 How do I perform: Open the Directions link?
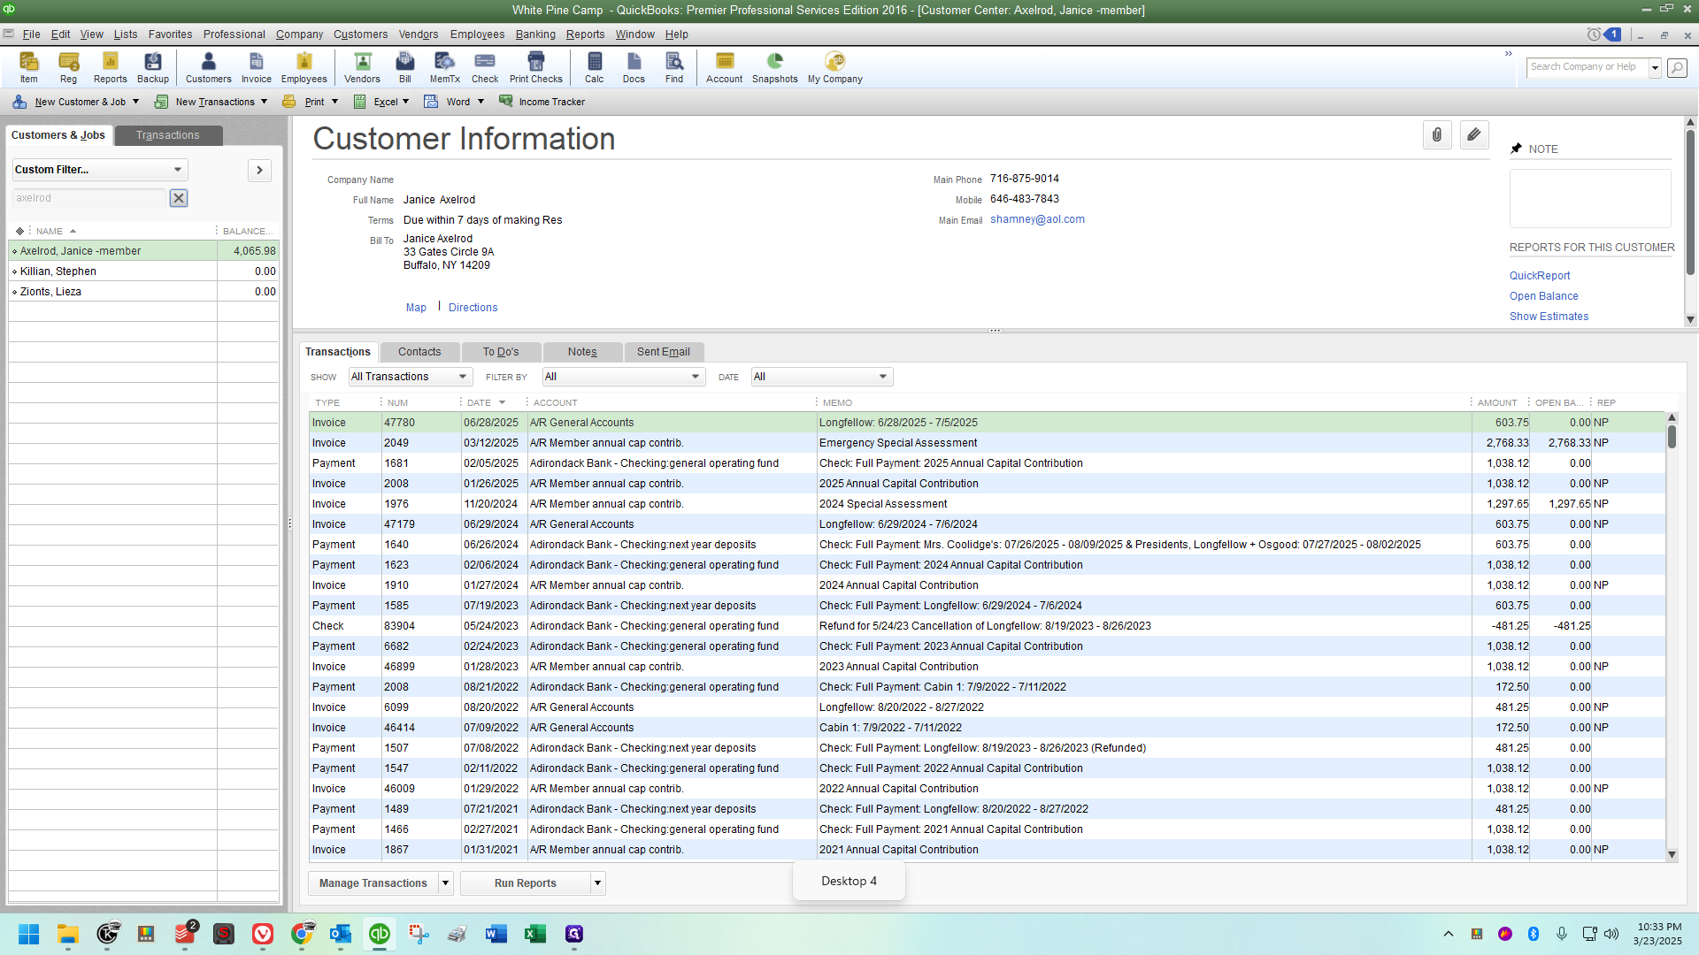coord(473,308)
